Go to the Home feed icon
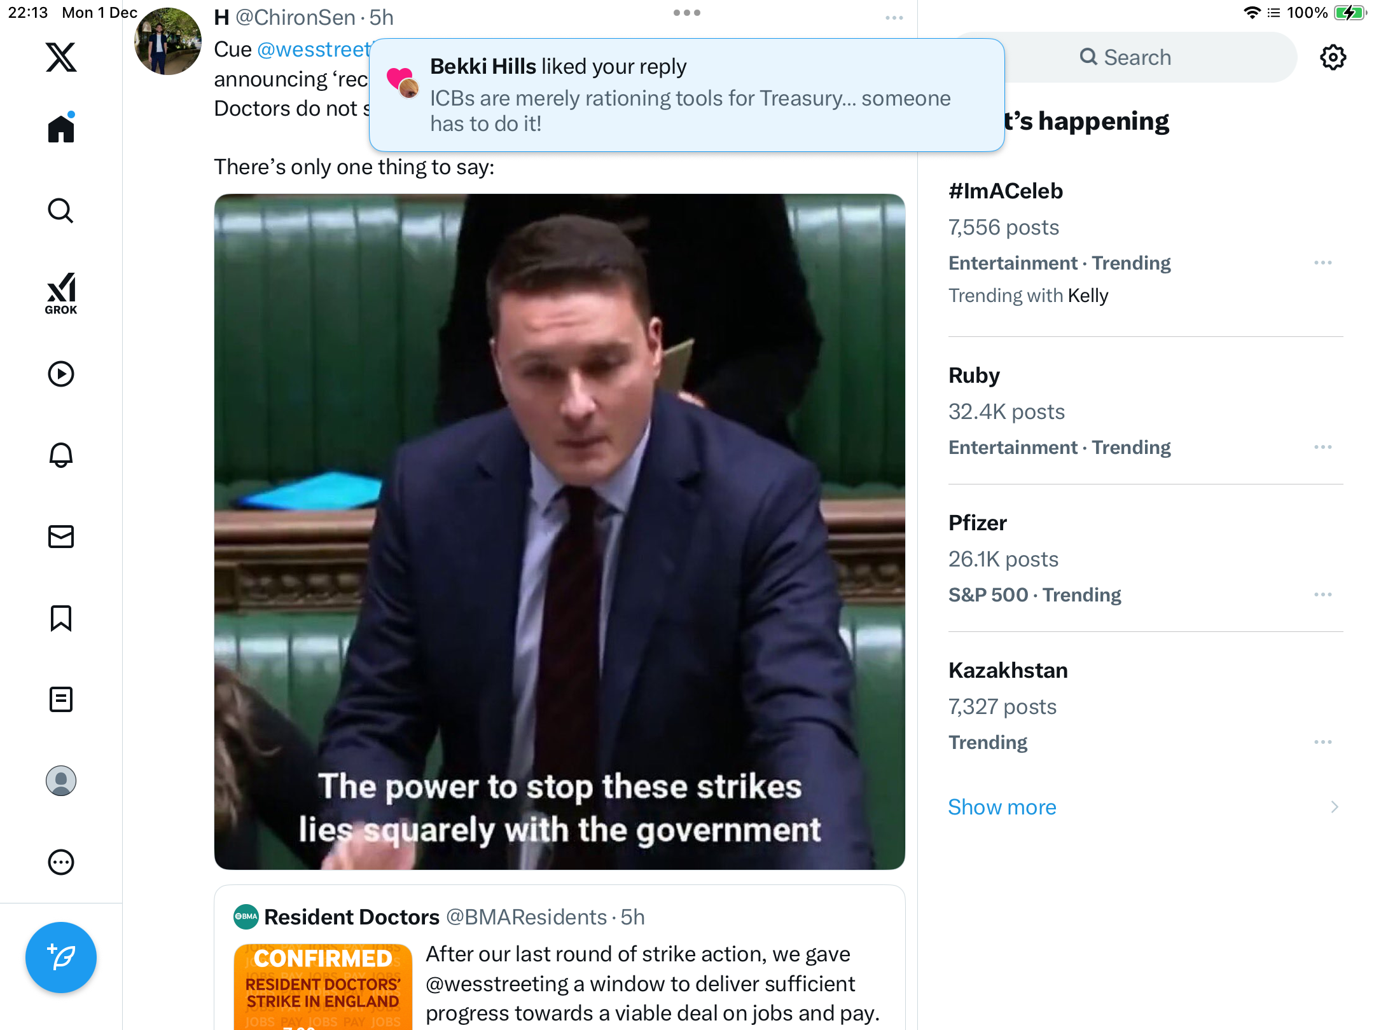 [x=61, y=128]
